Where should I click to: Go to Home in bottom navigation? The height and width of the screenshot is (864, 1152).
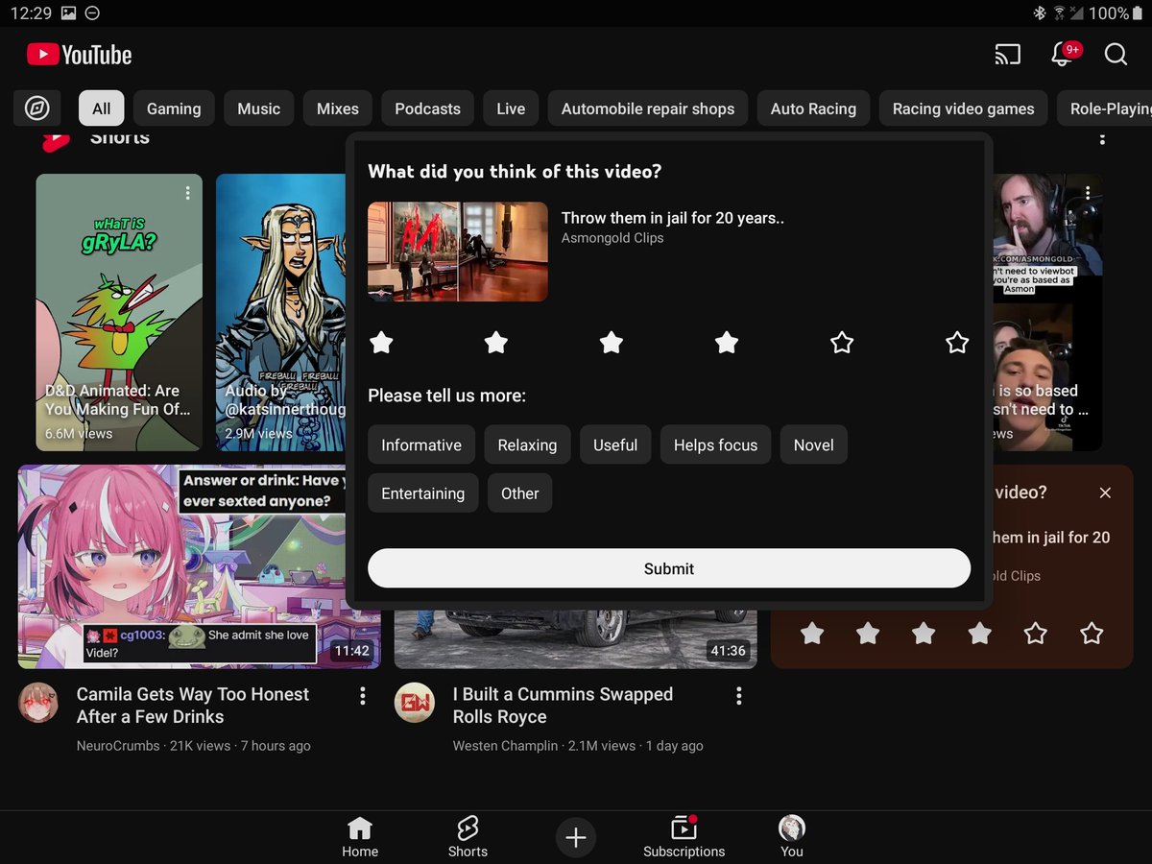click(x=360, y=837)
